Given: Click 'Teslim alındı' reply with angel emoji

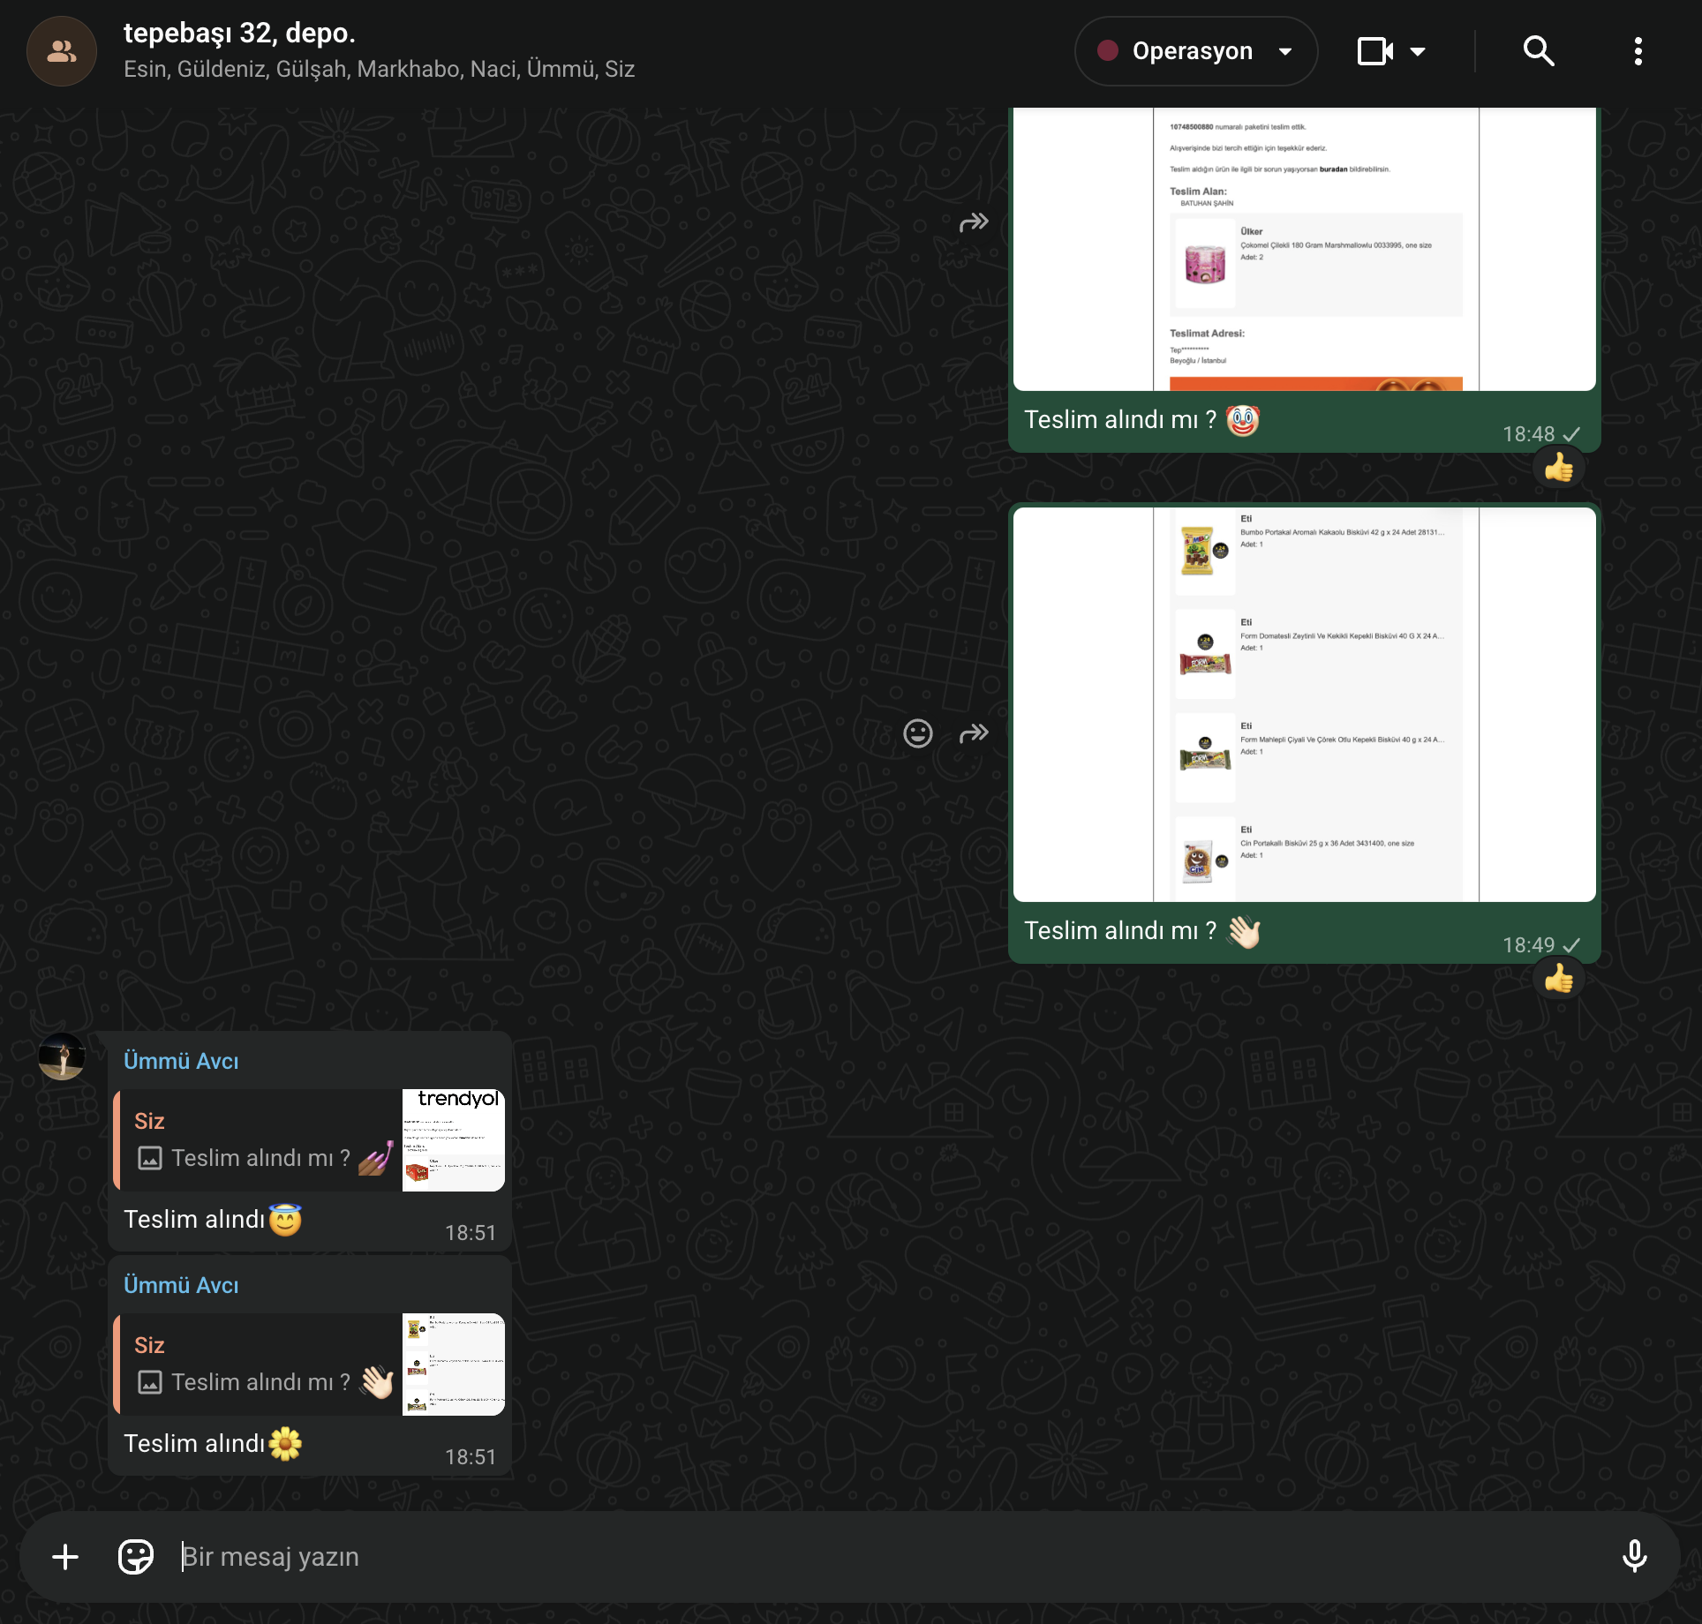Looking at the screenshot, I should (x=213, y=1220).
